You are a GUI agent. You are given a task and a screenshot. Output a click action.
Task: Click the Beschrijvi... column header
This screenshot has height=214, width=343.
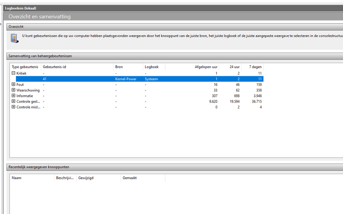pyautogui.click(x=65, y=178)
